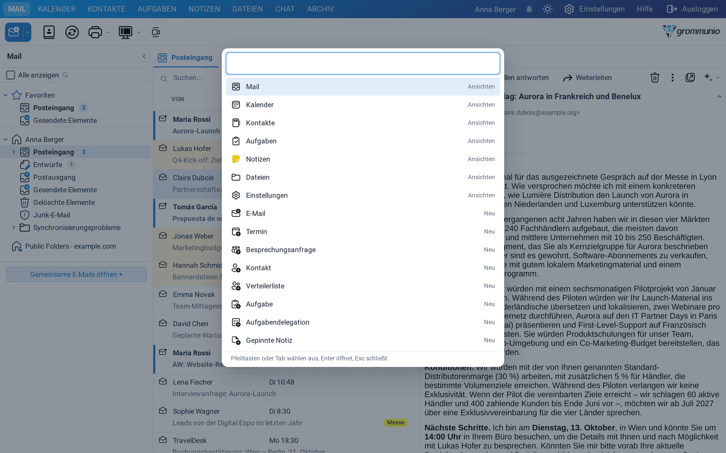Toggle the sun theme brightness icon
Viewport: 726px width, 453px height.
(x=548, y=9)
